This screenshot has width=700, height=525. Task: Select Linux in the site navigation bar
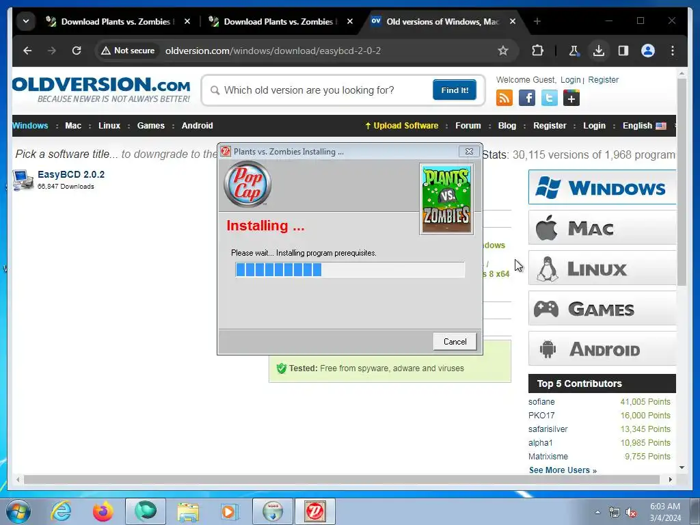click(109, 126)
